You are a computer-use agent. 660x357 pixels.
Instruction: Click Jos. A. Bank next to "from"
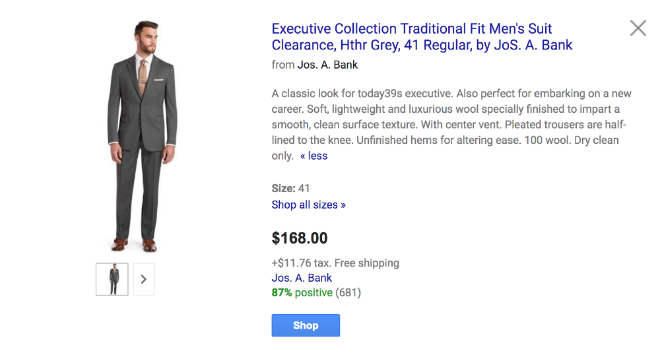327,65
